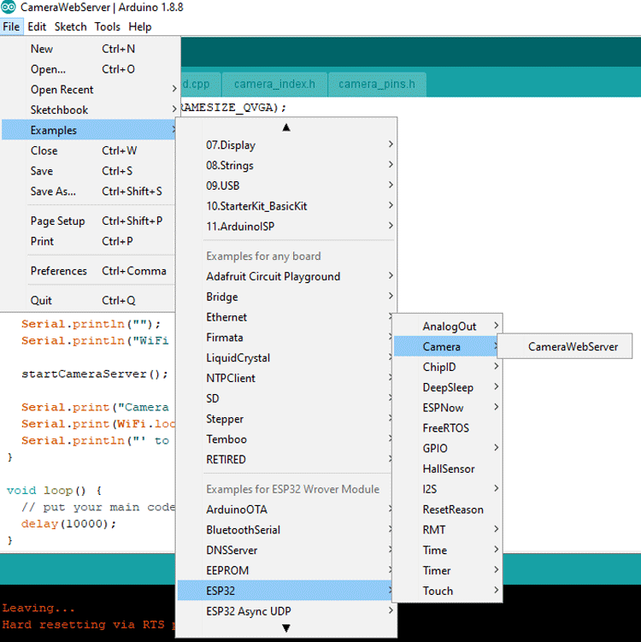Expand the 11.ArduinoISP examples

[286, 227]
